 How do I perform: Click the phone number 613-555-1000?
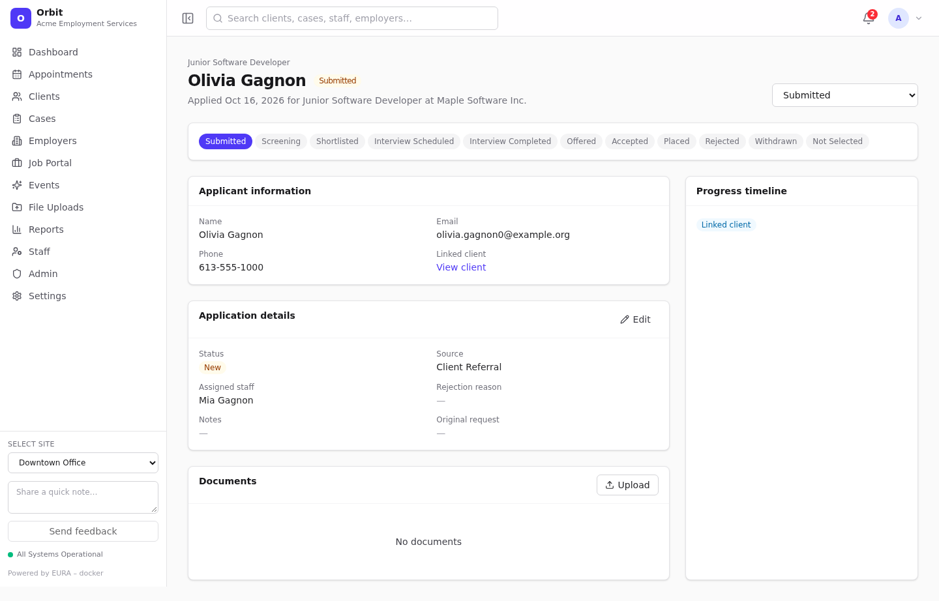point(231,267)
